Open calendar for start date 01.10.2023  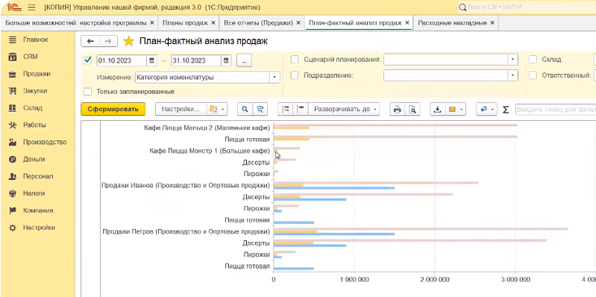click(151, 60)
